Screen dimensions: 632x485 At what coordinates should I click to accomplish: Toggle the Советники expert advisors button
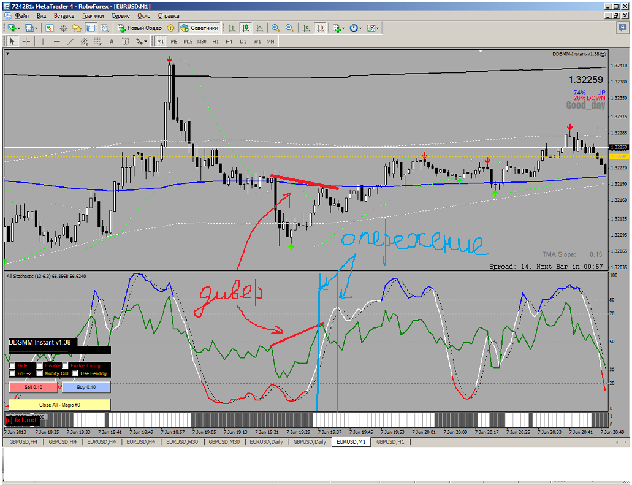point(199,28)
